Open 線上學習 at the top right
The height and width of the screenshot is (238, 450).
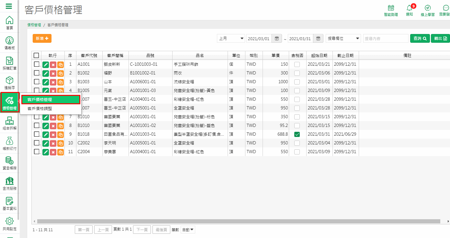428,10
